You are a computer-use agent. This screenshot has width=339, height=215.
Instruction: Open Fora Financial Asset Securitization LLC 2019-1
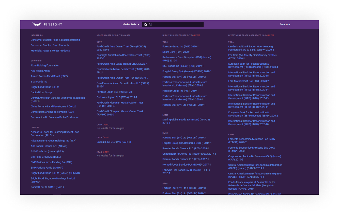click(x=123, y=85)
